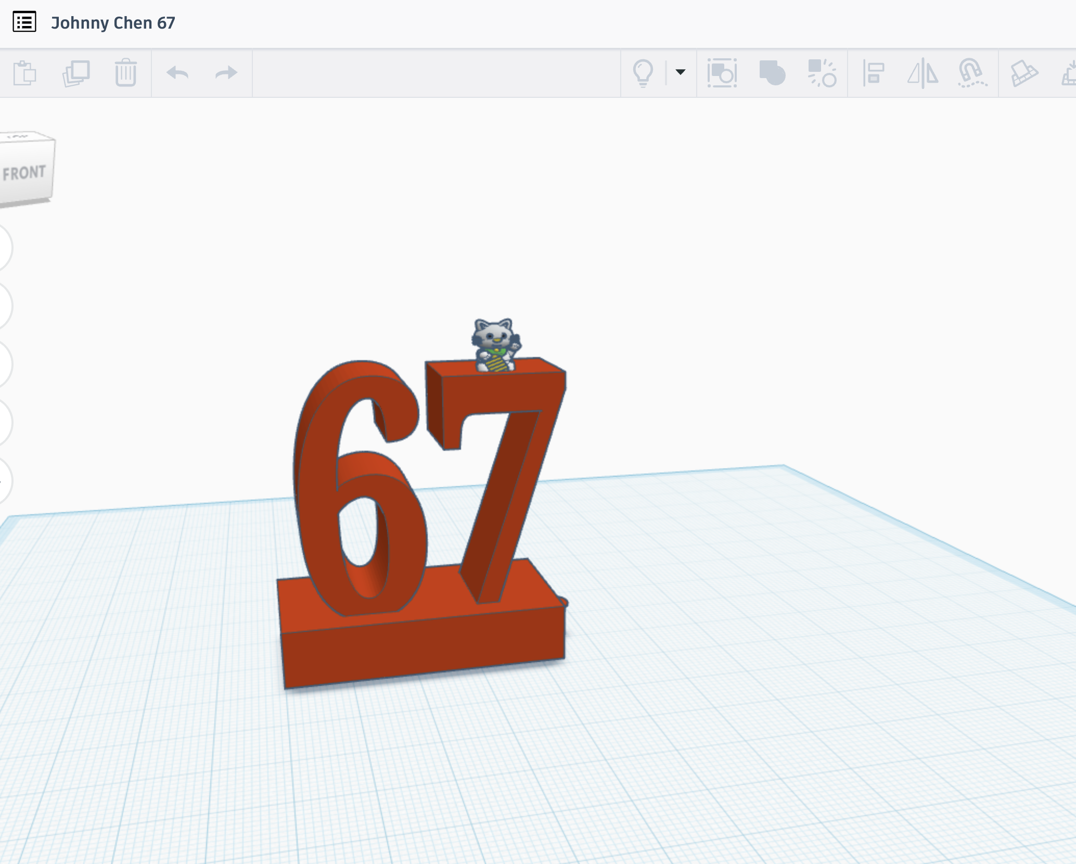Rename the design title Johnny Chen 67
The width and height of the screenshot is (1076, 864).
113,23
